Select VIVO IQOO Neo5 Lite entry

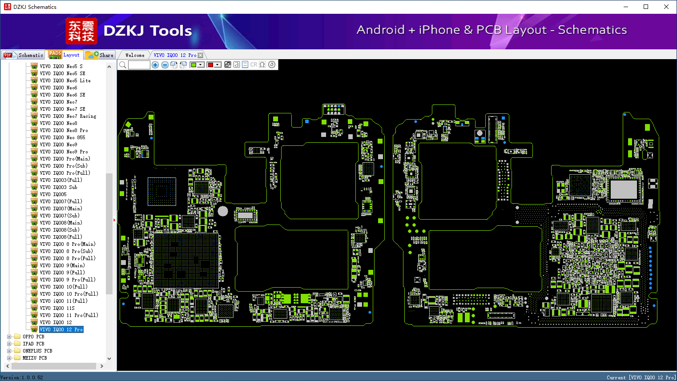coord(65,80)
